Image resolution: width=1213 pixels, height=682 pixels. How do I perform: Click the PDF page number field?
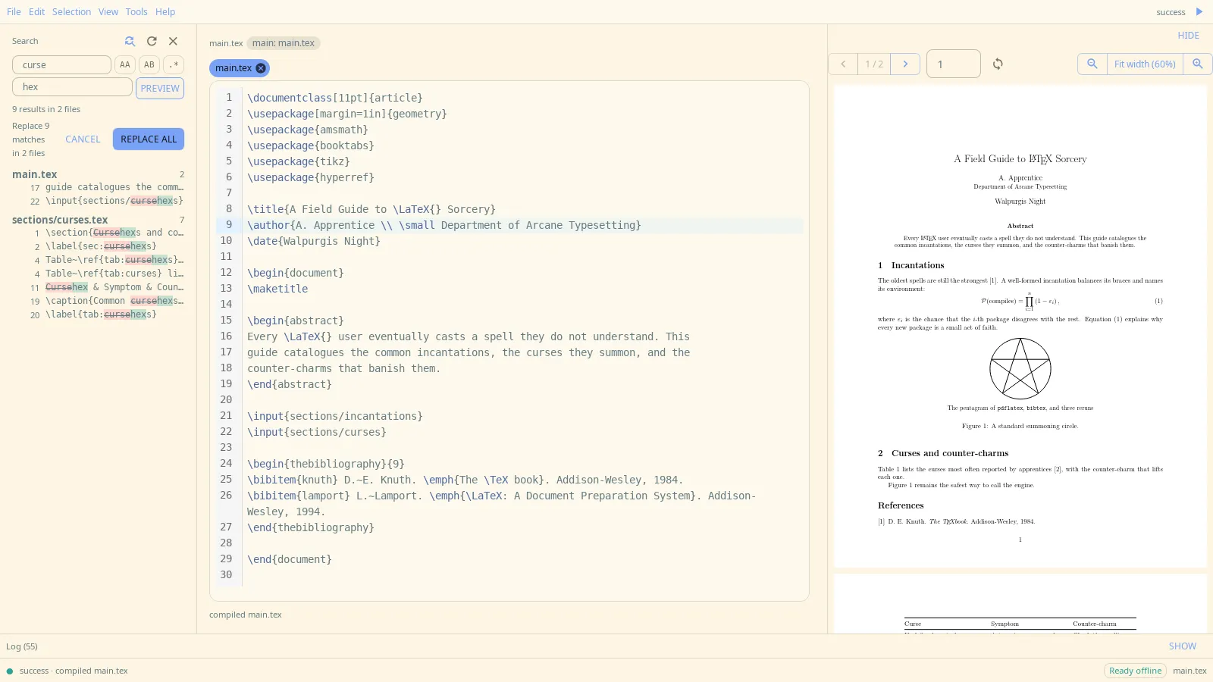[954, 64]
